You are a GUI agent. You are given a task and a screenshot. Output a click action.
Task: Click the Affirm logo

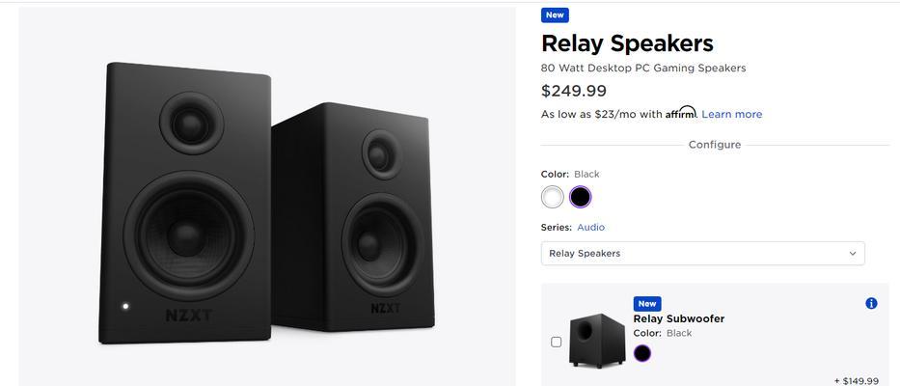tap(680, 113)
